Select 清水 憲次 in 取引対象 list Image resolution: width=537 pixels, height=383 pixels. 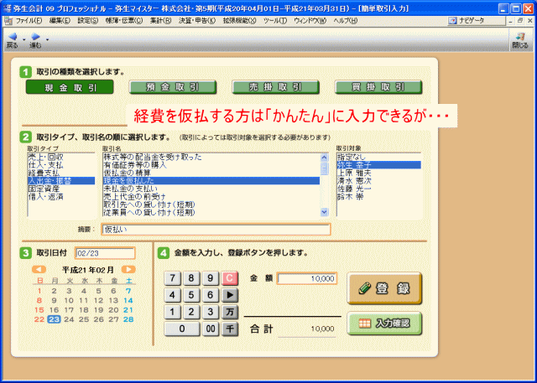point(378,181)
